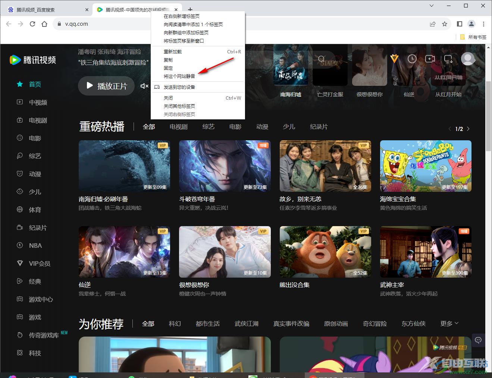Open the 南海归墟·必刷年番 title link
The height and width of the screenshot is (378, 492).
tap(103, 199)
